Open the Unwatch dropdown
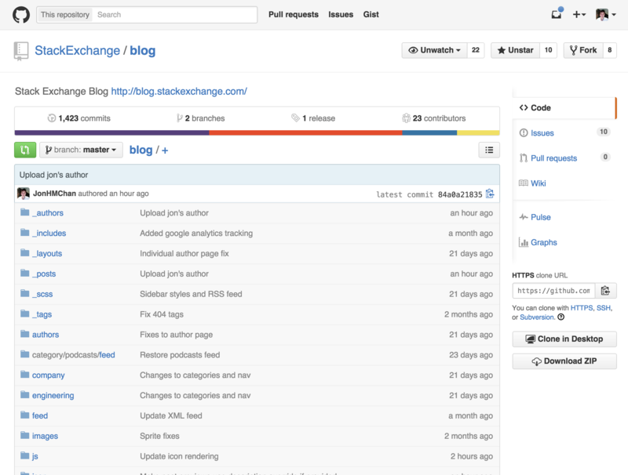The width and height of the screenshot is (628, 475). coord(434,50)
